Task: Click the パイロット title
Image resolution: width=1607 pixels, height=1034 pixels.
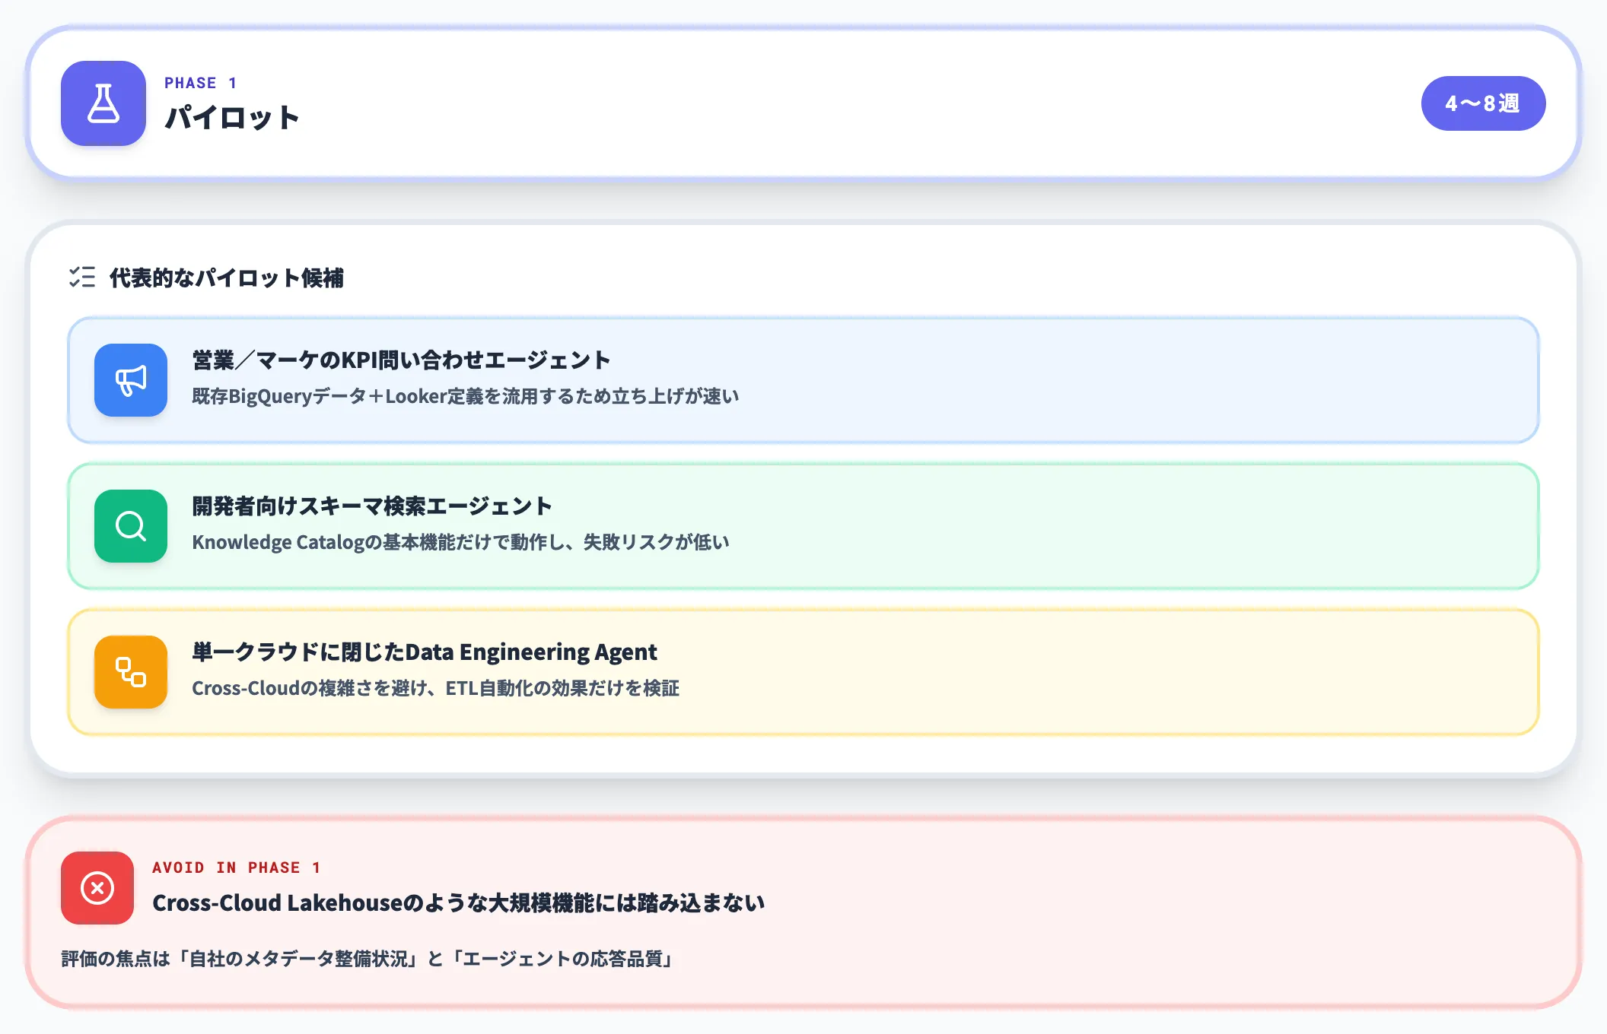Action: click(x=232, y=117)
